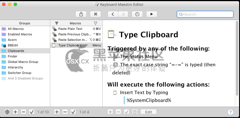Select the Finder group folder
This screenshot has height=118, width=240.
(25, 56)
